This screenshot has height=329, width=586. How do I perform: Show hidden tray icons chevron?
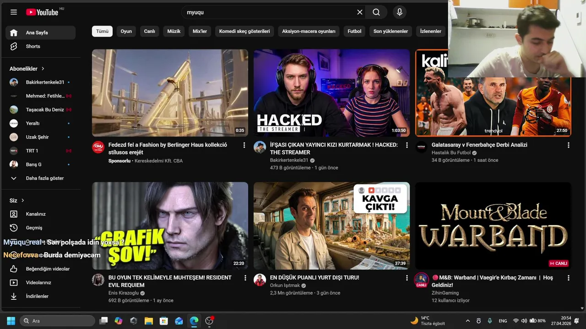467,321
